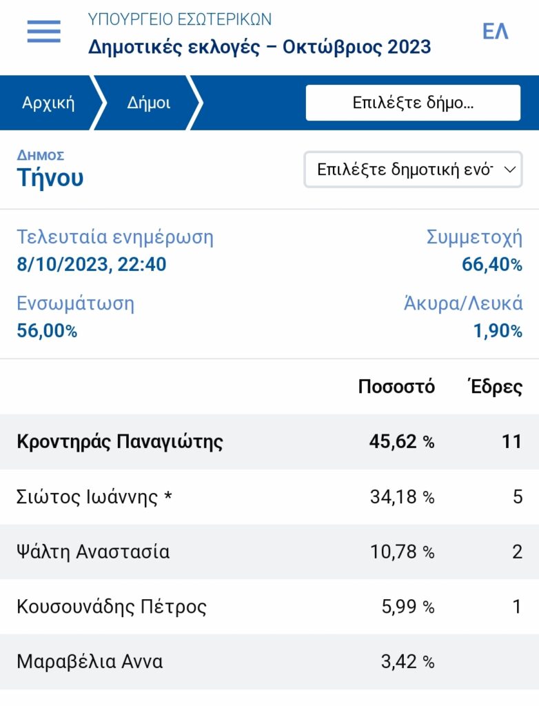This screenshot has height=706, width=539.
Task: Click the Συμμετοχή 66,40% statistic
Action: (x=474, y=250)
